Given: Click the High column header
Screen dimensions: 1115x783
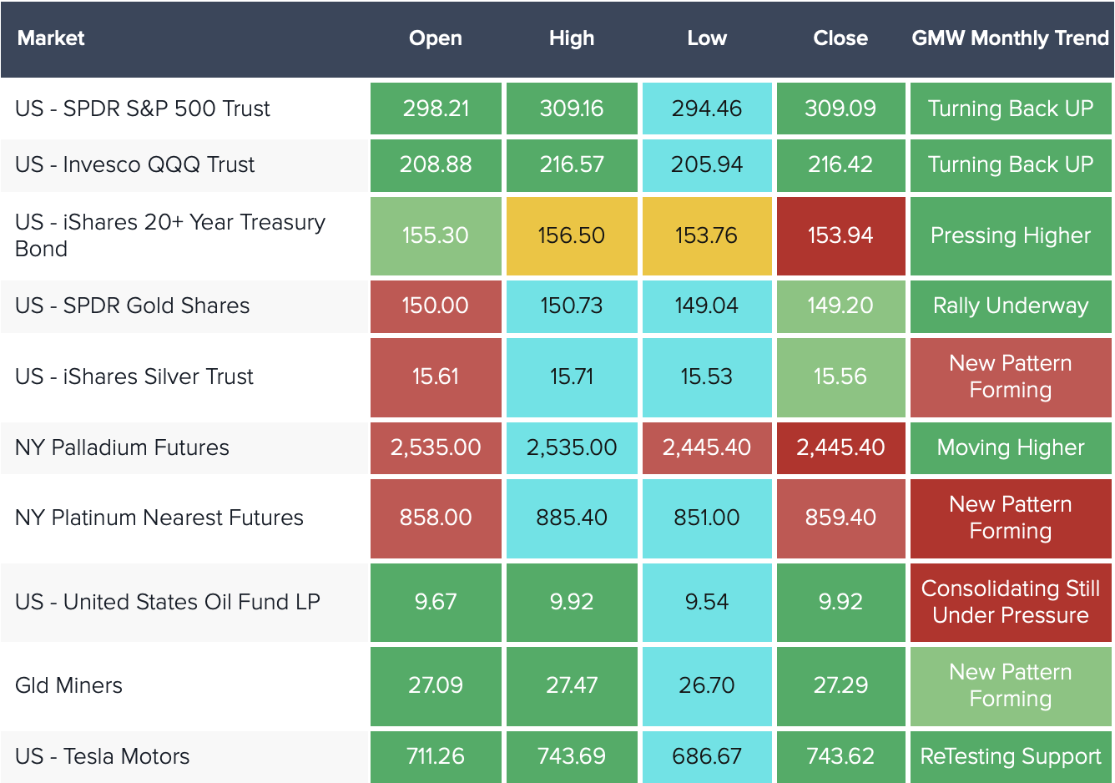Looking at the screenshot, I should point(572,38).
